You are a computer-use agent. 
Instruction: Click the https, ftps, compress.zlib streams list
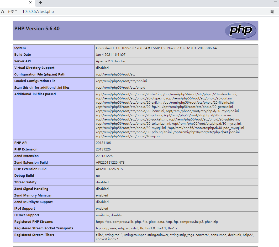pos(157,222)
